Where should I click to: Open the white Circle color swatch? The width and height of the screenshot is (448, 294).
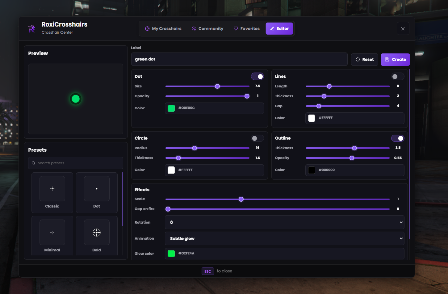point(171,170)
